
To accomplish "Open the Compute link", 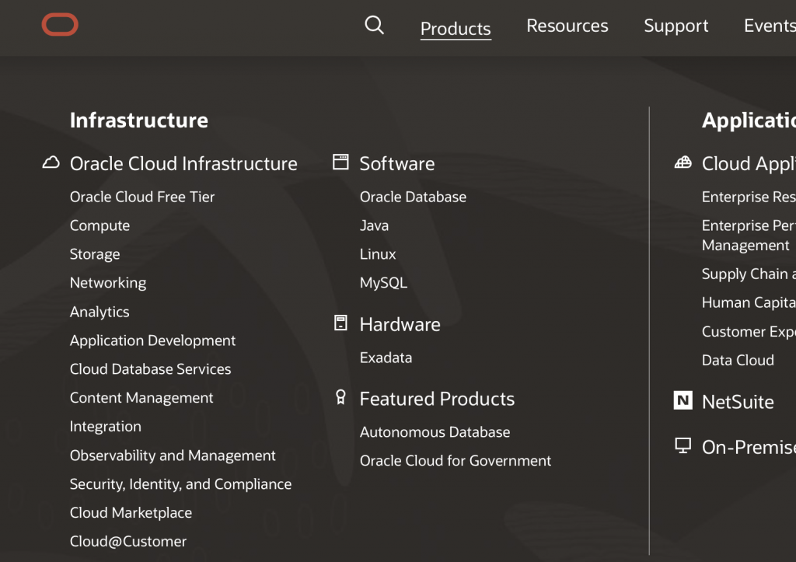I will coord(99,225).
